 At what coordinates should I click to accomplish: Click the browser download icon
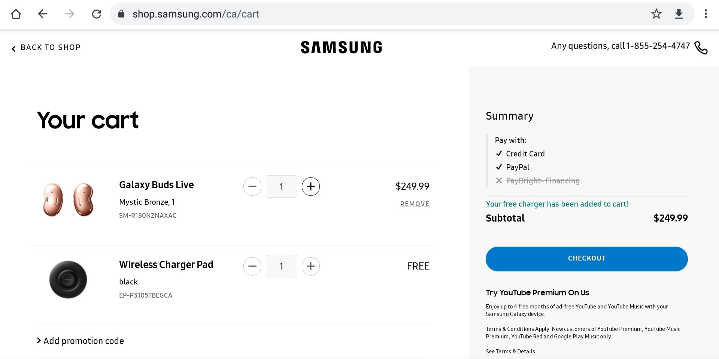679,14
